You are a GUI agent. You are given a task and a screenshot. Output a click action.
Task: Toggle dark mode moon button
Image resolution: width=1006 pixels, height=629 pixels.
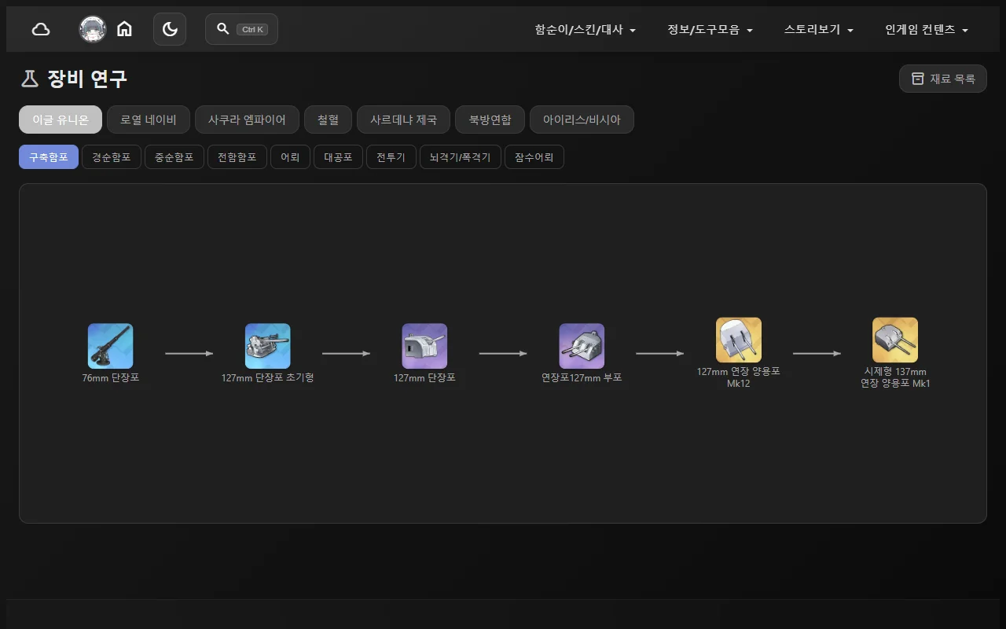coord(170,29)
